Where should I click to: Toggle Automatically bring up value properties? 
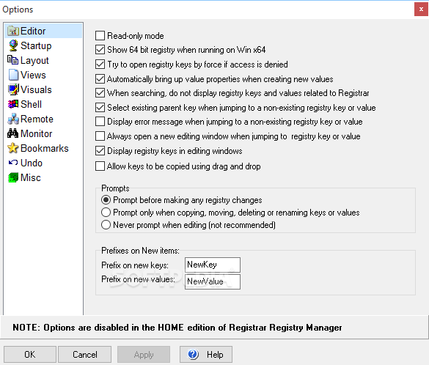point(100,79)
